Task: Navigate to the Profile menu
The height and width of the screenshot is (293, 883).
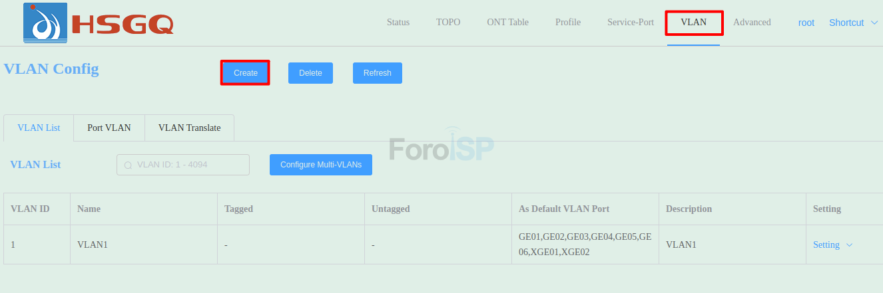Action: 568,22
